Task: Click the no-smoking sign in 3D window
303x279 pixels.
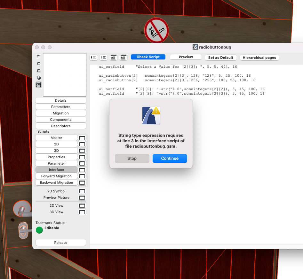Action: 156,30
